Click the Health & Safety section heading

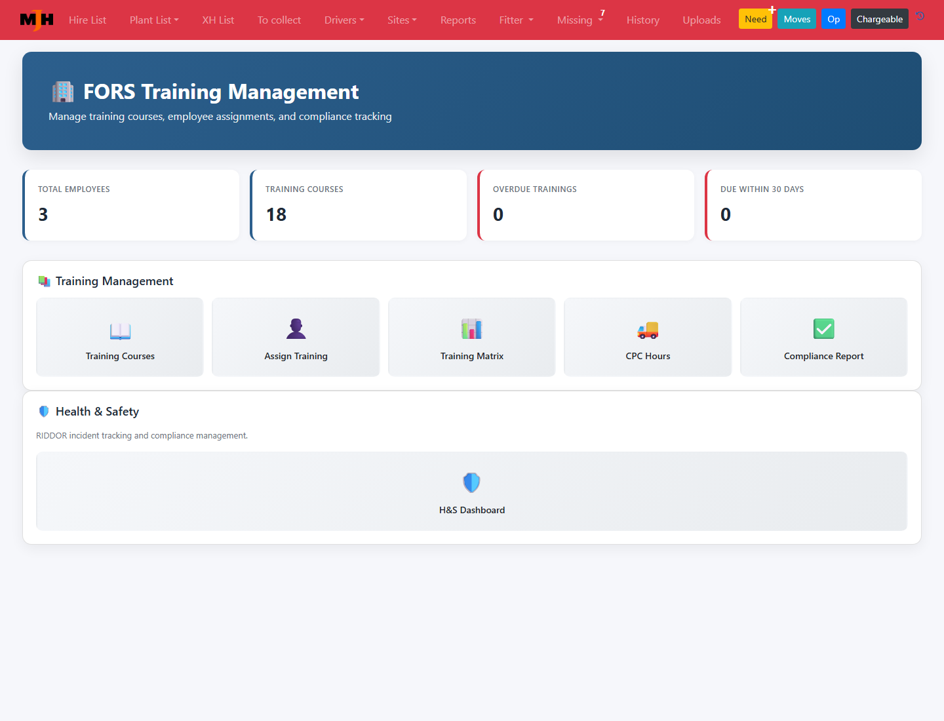coord(97,412)
